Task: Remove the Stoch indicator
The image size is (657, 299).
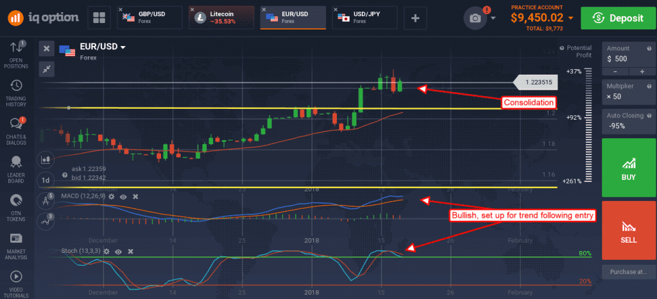Action: coord(131,252)
